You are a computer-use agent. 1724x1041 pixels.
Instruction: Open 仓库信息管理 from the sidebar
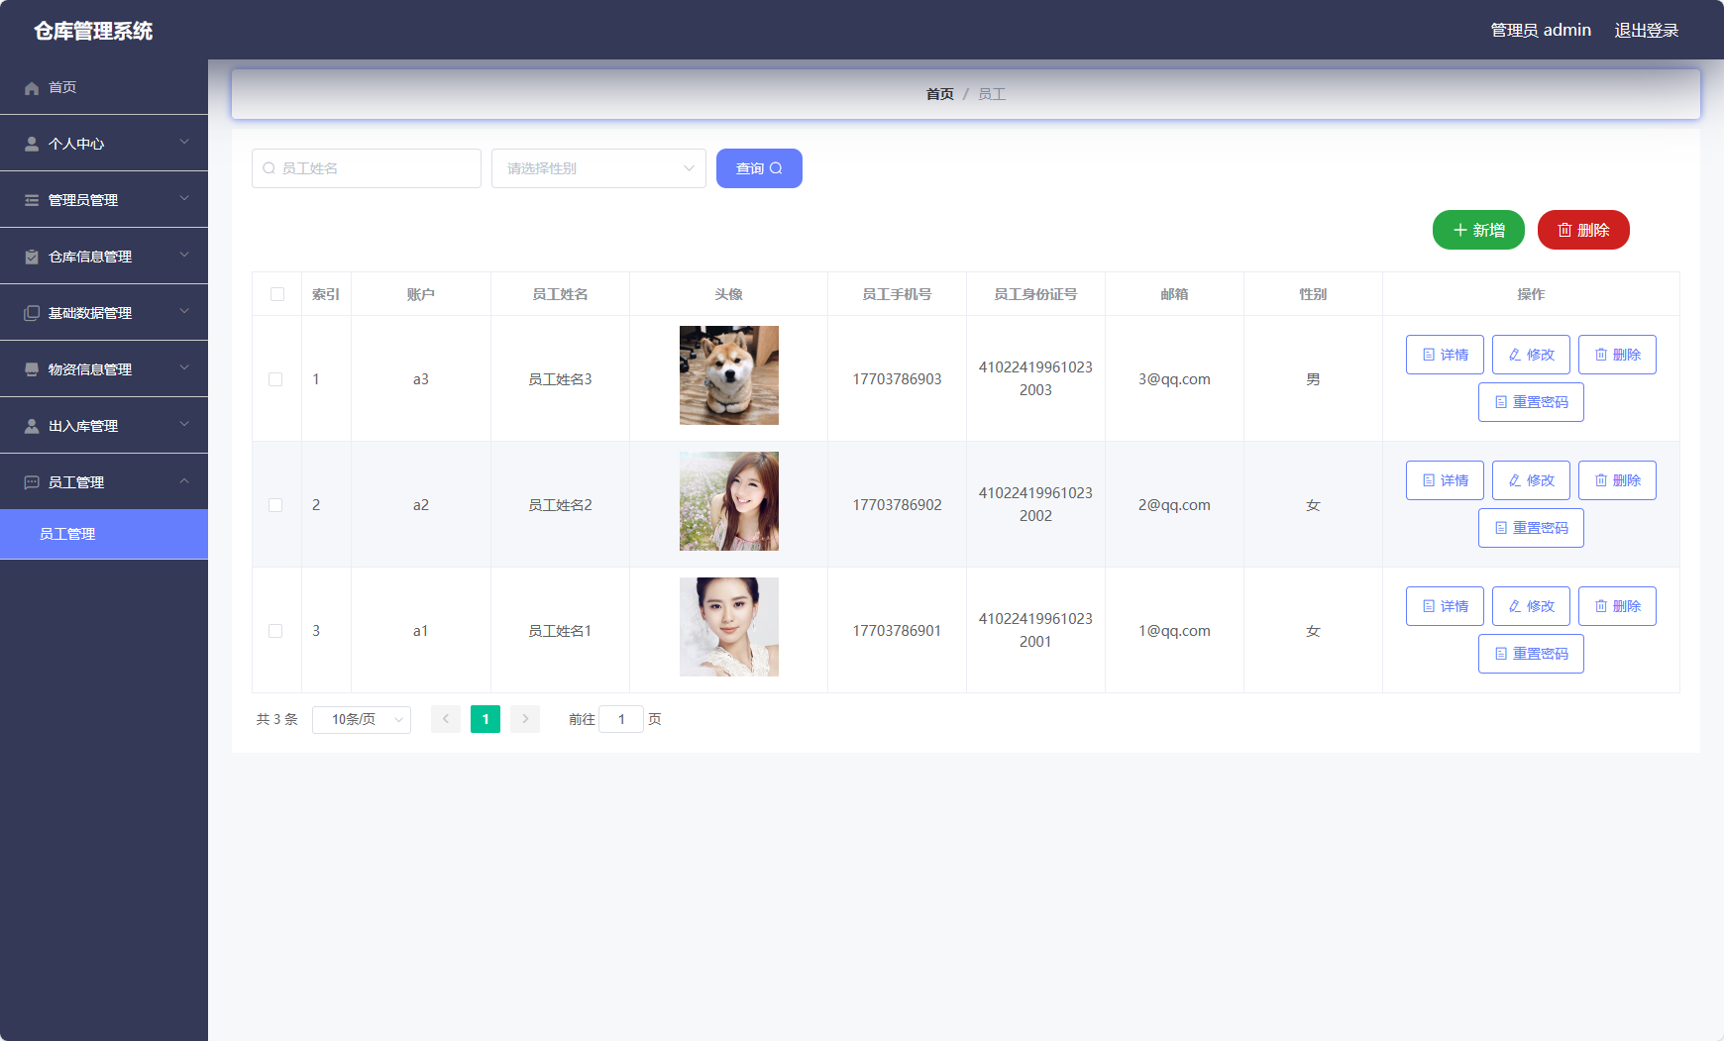point(28,256)
